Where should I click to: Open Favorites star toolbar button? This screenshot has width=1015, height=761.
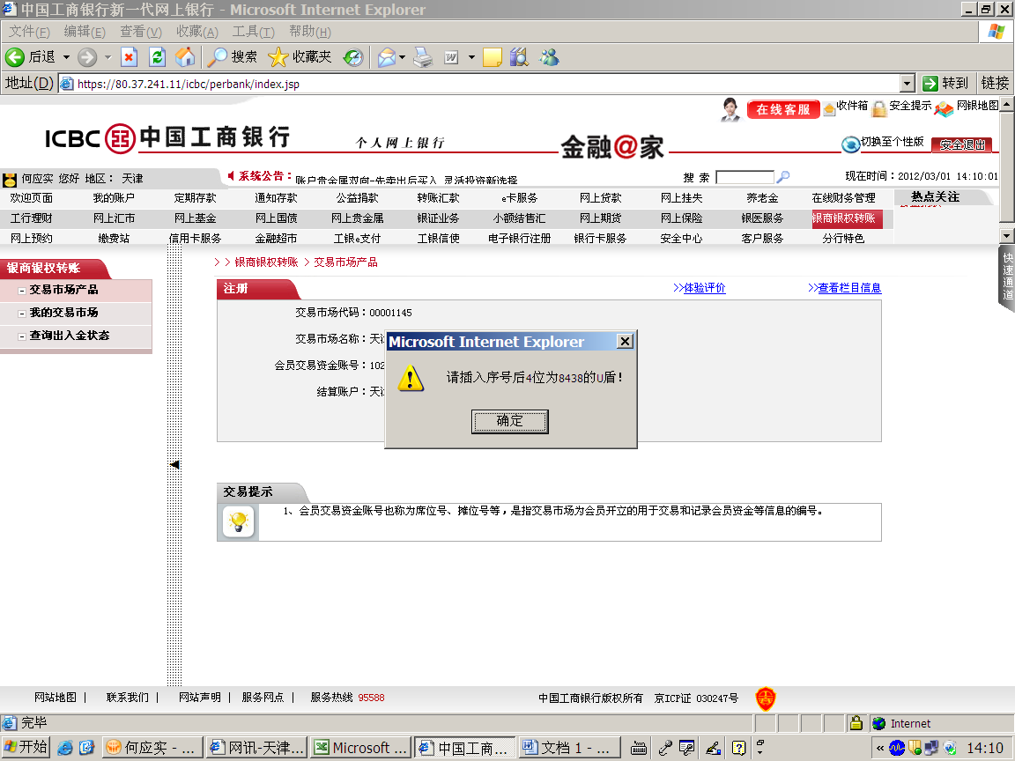pos(300,57)
